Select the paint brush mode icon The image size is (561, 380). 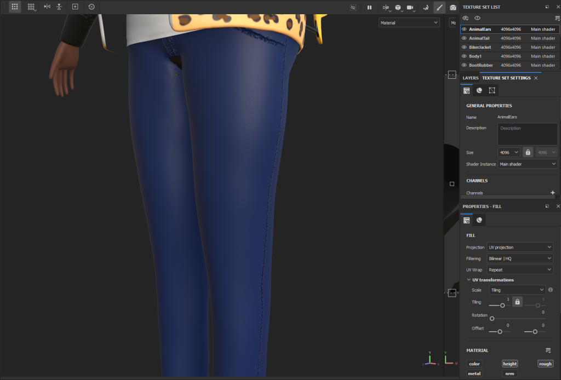(x=439, y=7)
